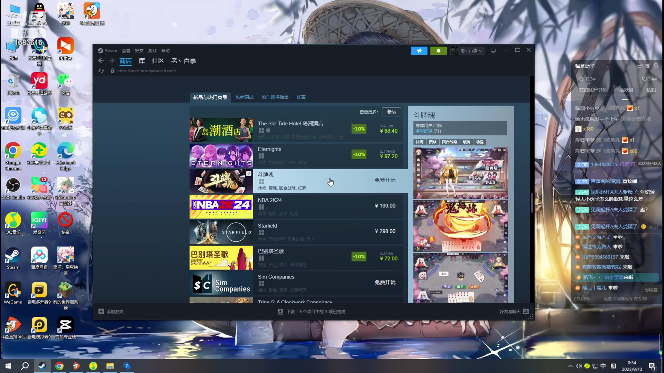This screenshot has width=664, height=373.
Task: Open the 游戏 menu
Action: pyautogui.click(x=152, y=51)
